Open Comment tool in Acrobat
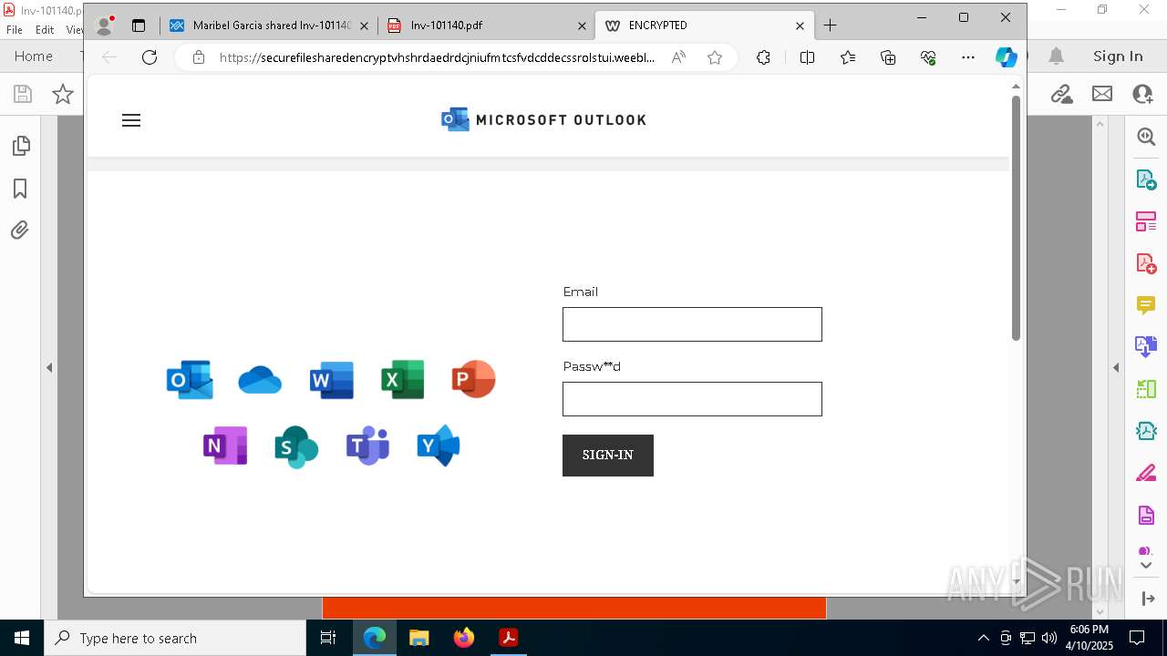Screen dimensions: 1167x656 point(1146,305)
